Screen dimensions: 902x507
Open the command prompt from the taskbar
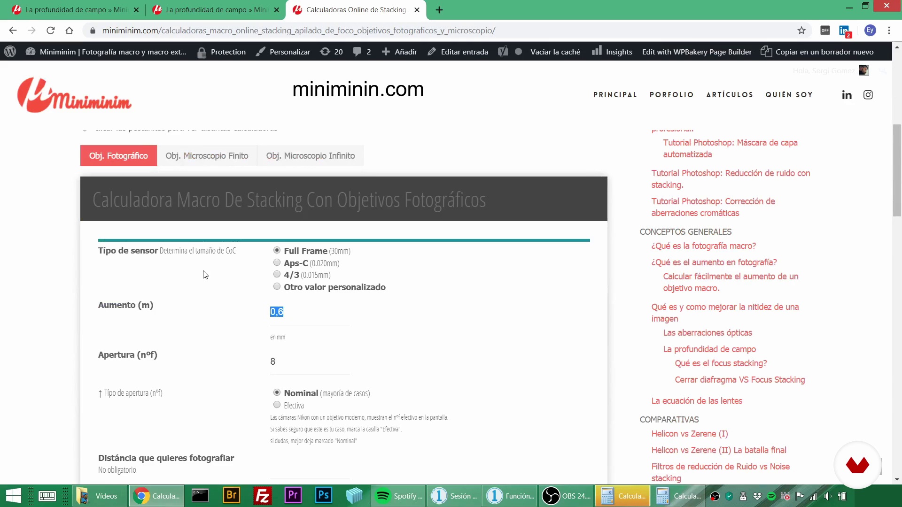coord(200,496)
